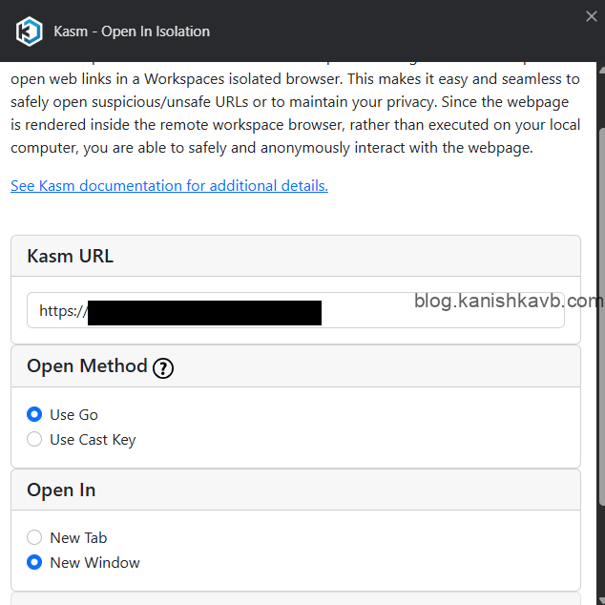Open the See Kasm documentation link
The image size is (605, 605).
[x=169, y=185]
